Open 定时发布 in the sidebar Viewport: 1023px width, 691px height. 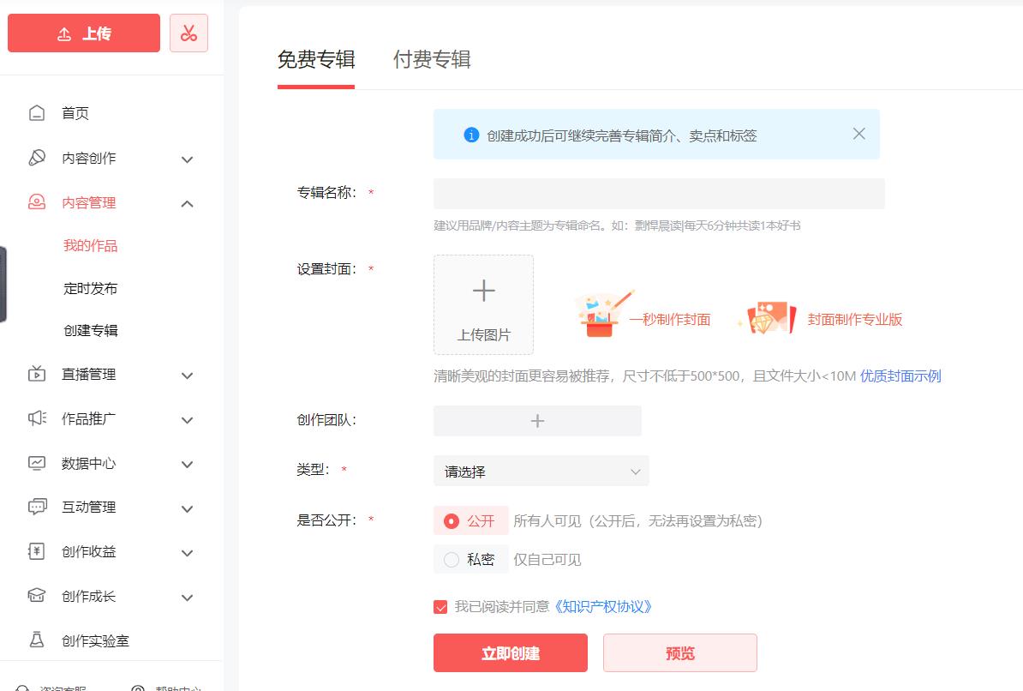90,288
